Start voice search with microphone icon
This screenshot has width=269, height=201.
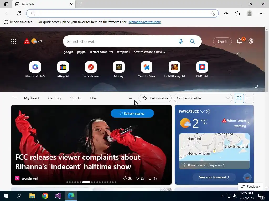tap(181, 41)
